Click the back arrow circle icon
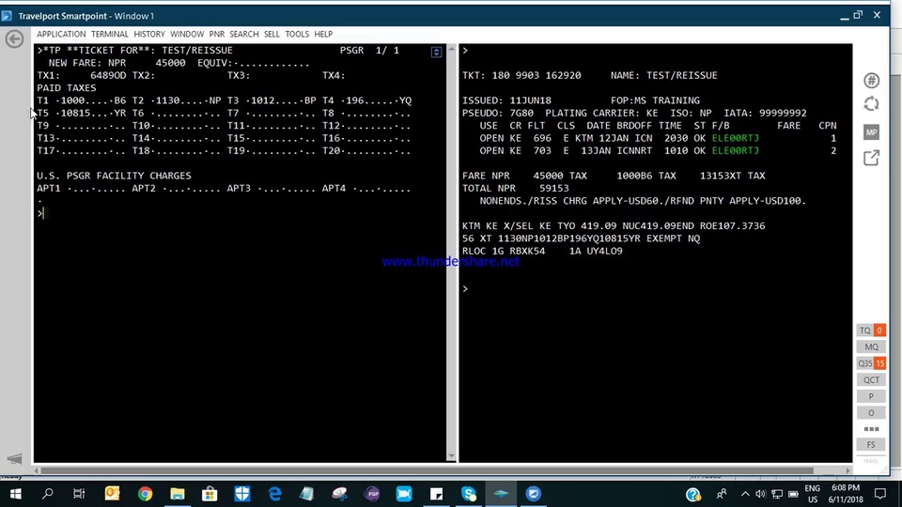Viewport: 902px width, 507px height. 14,38
